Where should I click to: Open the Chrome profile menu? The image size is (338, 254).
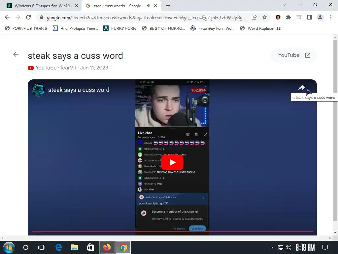320,17
